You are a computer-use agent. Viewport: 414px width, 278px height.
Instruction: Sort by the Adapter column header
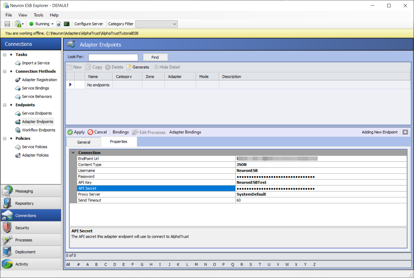[x=180, y=77]
